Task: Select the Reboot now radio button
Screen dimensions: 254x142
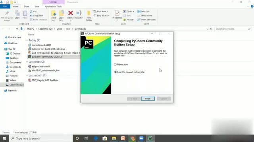Action: 115,64
